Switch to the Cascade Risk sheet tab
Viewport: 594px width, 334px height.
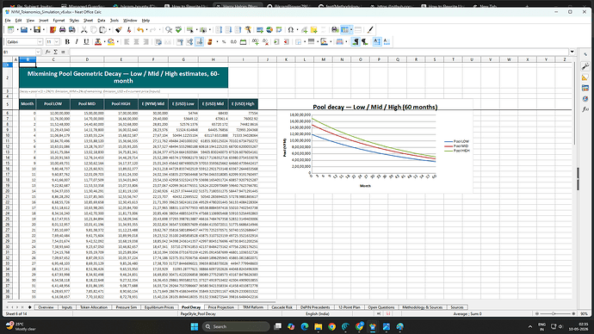tap(282, 307)
